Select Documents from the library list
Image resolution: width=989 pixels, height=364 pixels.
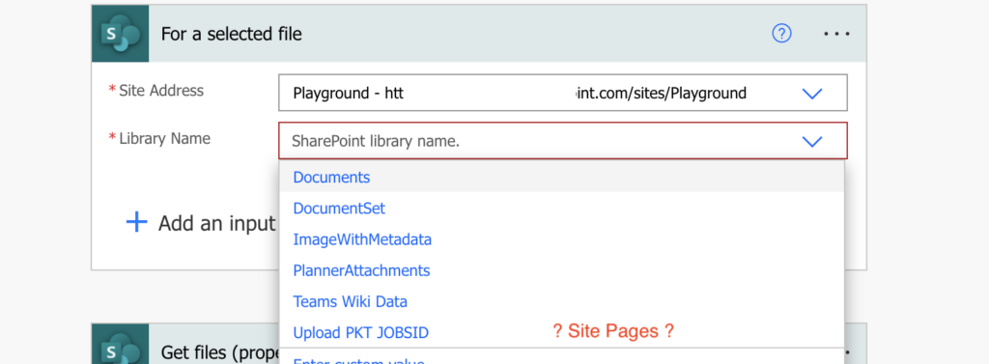561,178
